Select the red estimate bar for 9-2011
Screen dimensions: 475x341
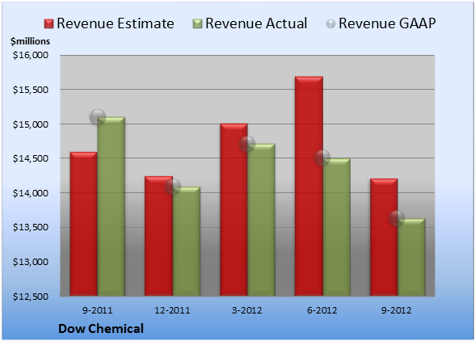click(x=84, y=224)
